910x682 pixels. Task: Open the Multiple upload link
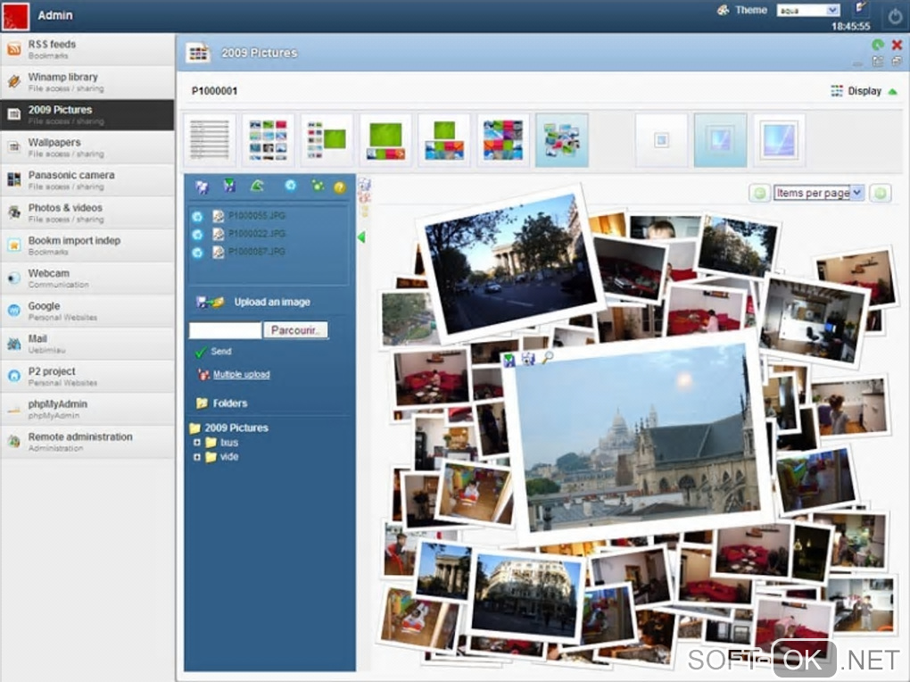pyautogui.click(x=242, y=375)
